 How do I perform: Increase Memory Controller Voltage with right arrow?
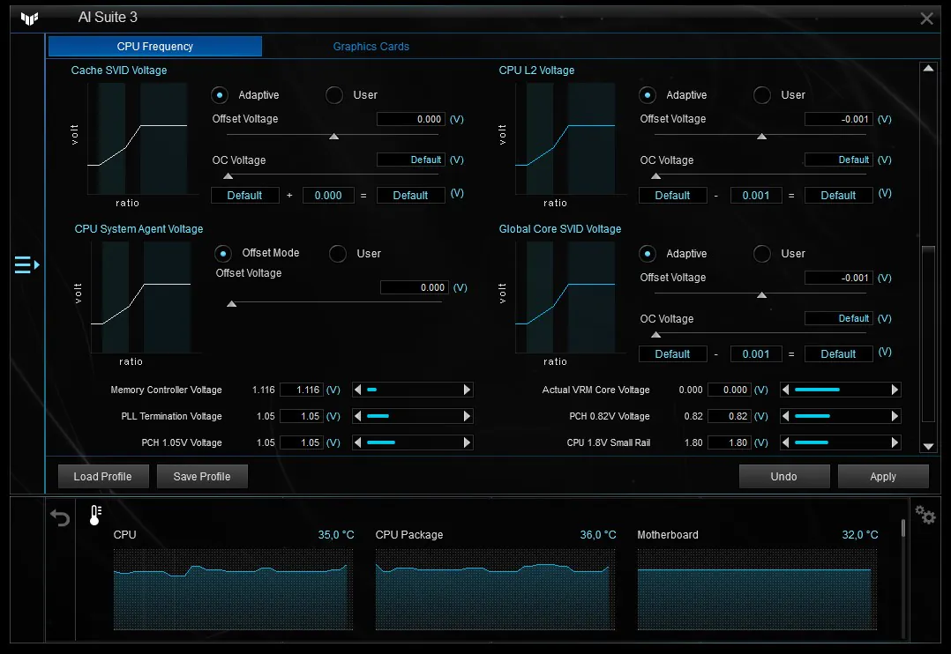click(x=467, y=390)
